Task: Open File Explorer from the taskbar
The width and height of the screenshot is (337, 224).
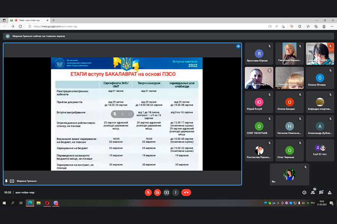Action: (39, 203)
